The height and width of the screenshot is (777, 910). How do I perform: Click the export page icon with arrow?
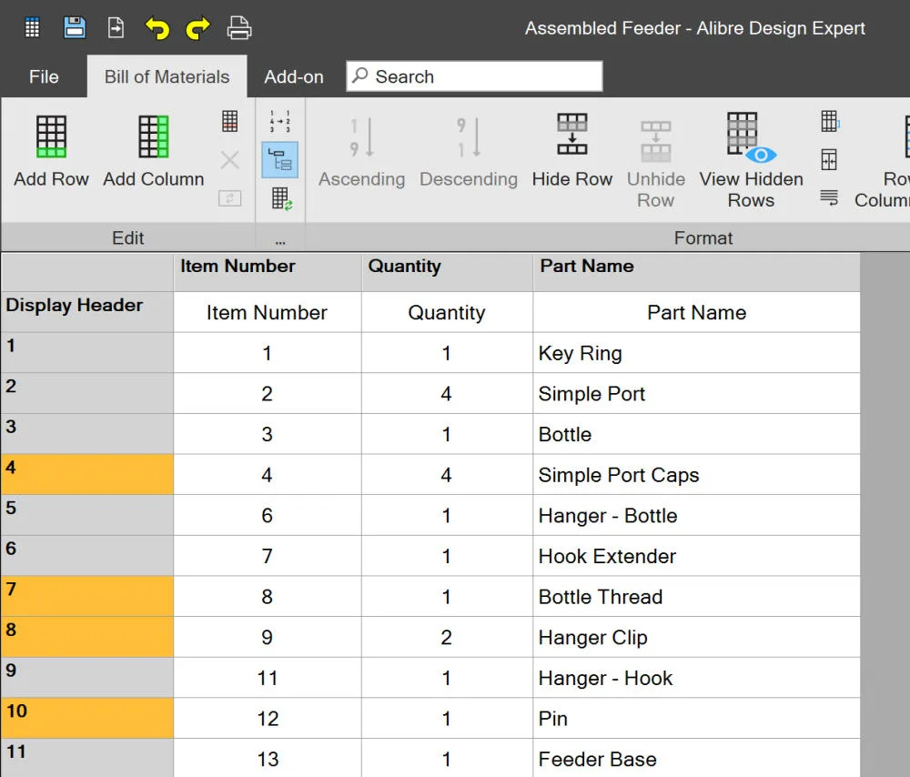tap(116, 27)
